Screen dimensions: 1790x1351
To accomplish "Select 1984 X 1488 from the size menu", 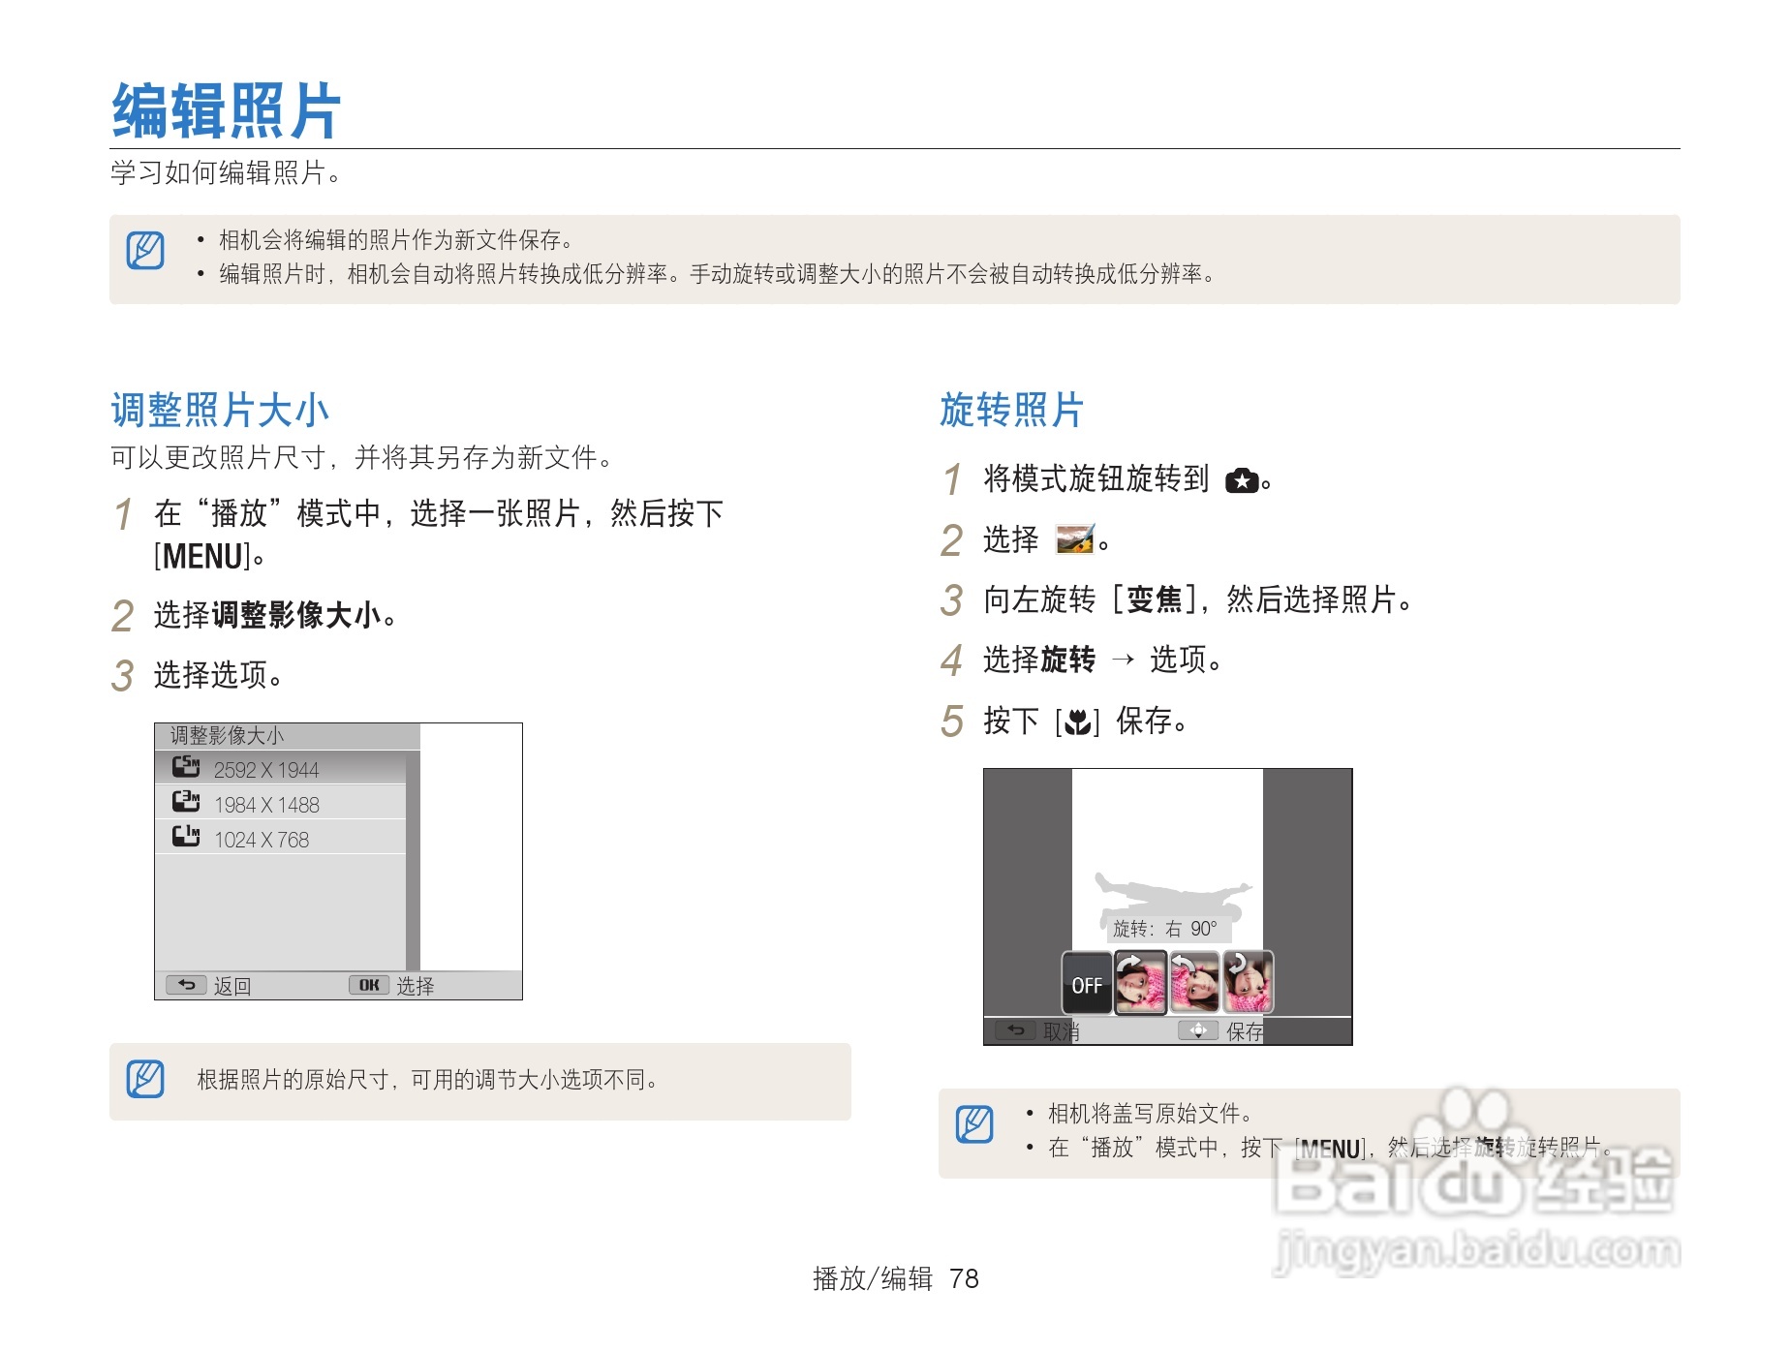I will point(266,803).
